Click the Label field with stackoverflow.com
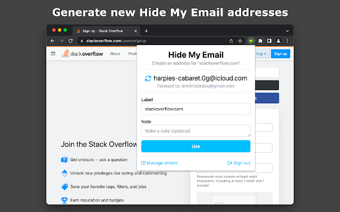The image size is (340, 212). pyautogui.click(x=196, y=109)
